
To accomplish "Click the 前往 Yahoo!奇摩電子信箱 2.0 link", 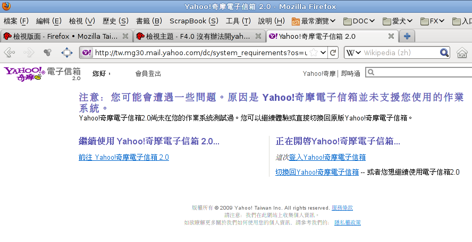I will point(123,157).
